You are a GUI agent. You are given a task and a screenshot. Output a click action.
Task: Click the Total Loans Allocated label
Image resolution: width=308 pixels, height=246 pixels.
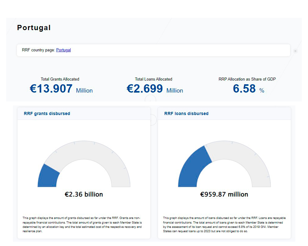click(153, 79)
